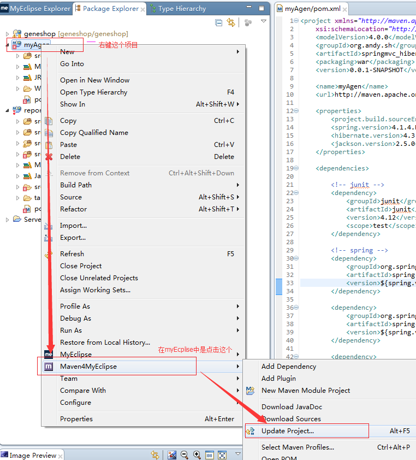Fit image to window in Image Preview

point(222,455)
